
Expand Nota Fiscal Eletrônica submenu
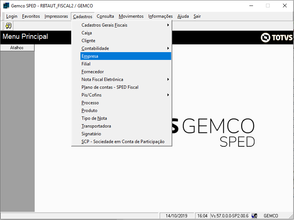point(126,79)
